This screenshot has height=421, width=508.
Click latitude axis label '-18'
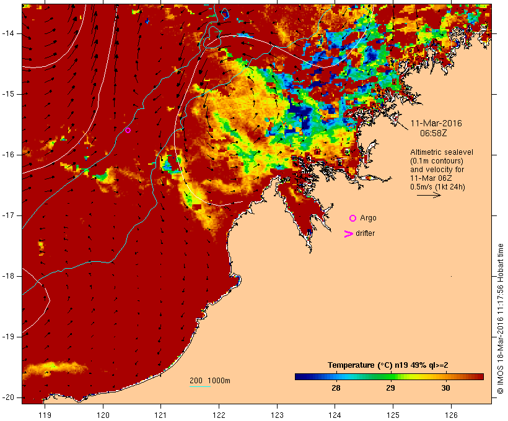8,276
